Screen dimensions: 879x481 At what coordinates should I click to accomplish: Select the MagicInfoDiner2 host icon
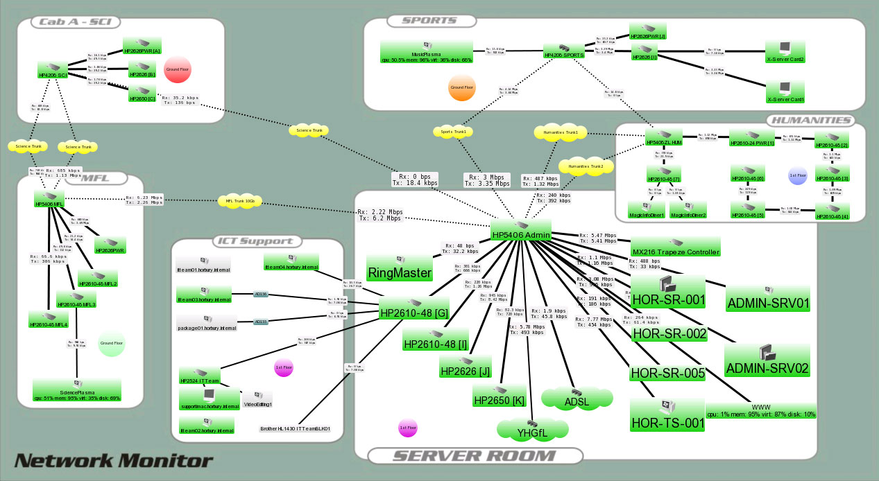pos(688,210)
